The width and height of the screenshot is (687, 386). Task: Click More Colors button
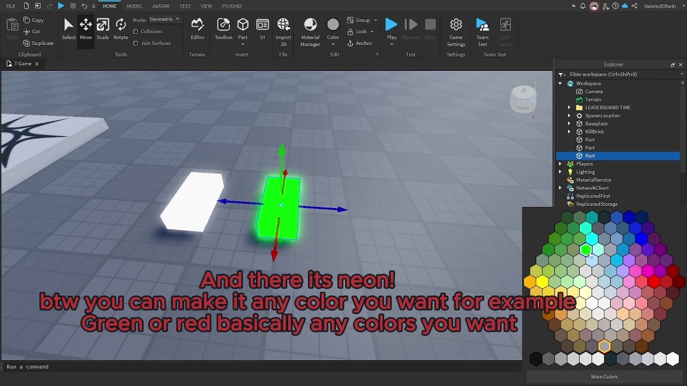[604, 377]
